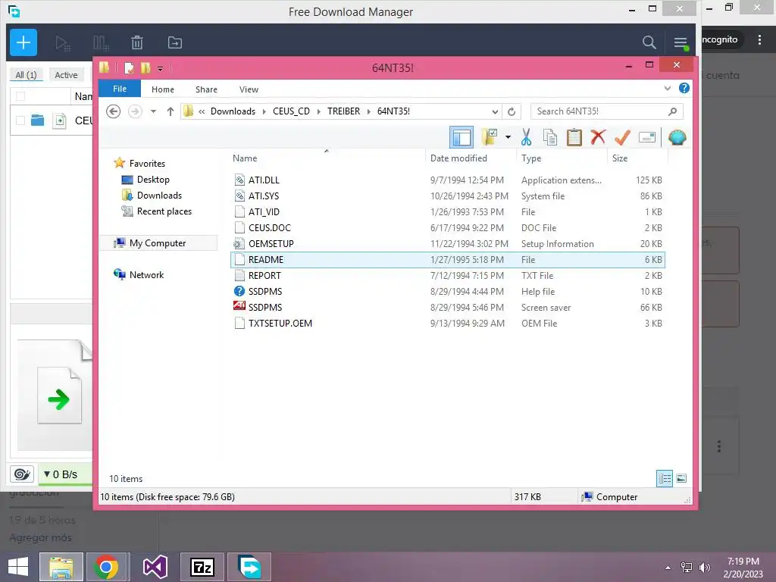Sort by the Size column header

[637, 158]
